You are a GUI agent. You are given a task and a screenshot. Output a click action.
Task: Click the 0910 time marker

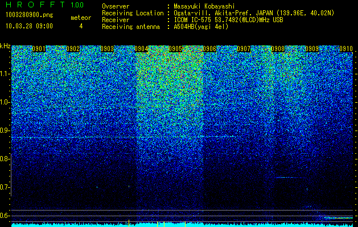pos(346,49)
